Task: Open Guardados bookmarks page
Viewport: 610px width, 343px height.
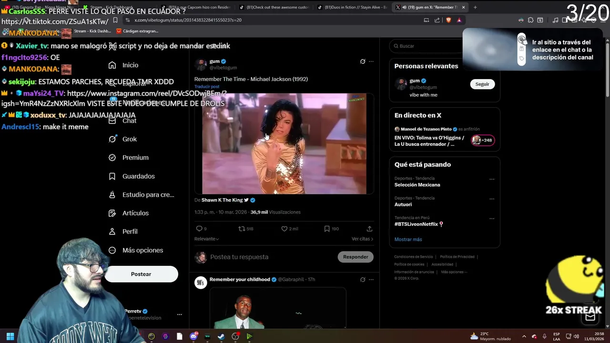Action: coord(132,176)
